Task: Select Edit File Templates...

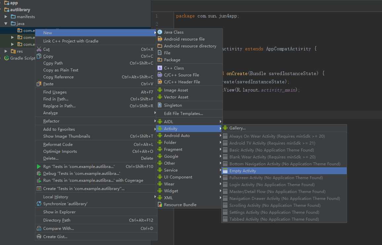Action: coord(189,114)
